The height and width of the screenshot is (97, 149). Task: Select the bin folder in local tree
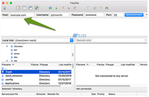[15, 50]
